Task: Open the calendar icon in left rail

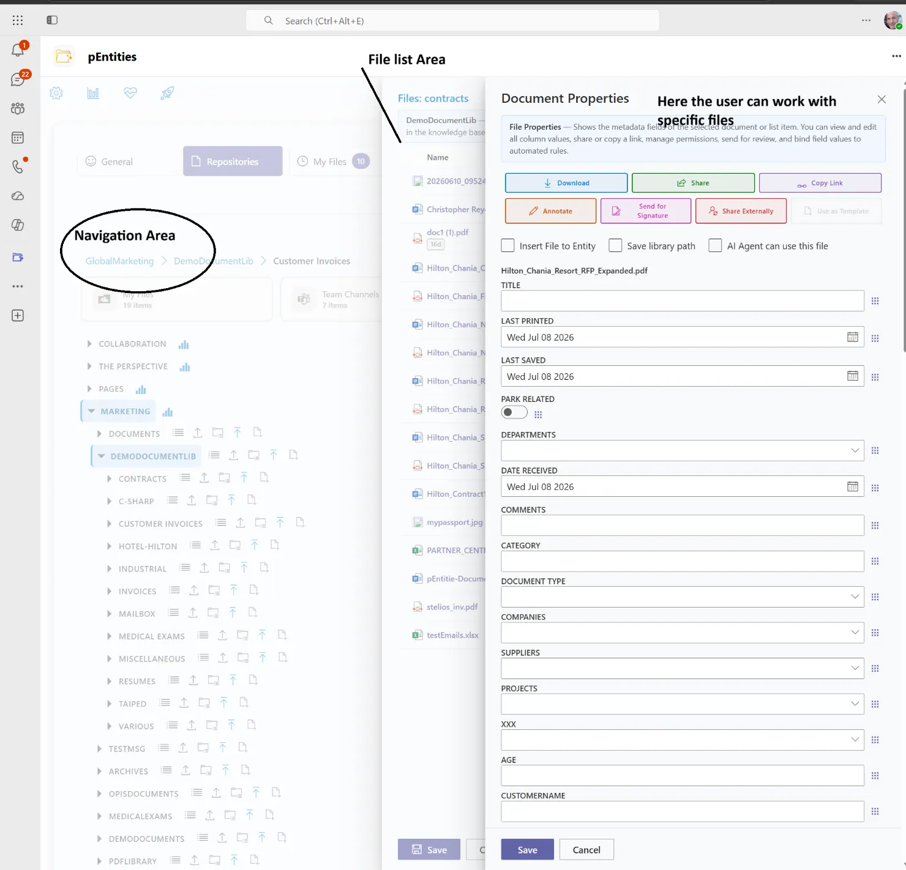Action: (x=18, y=138)
